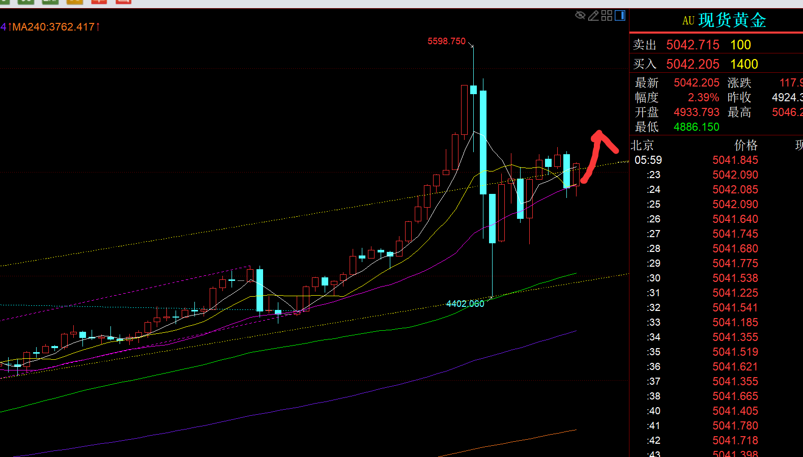Select the :41 tick price 5041.780
Viewport: 803px width, 457px height.
point(735,426)
